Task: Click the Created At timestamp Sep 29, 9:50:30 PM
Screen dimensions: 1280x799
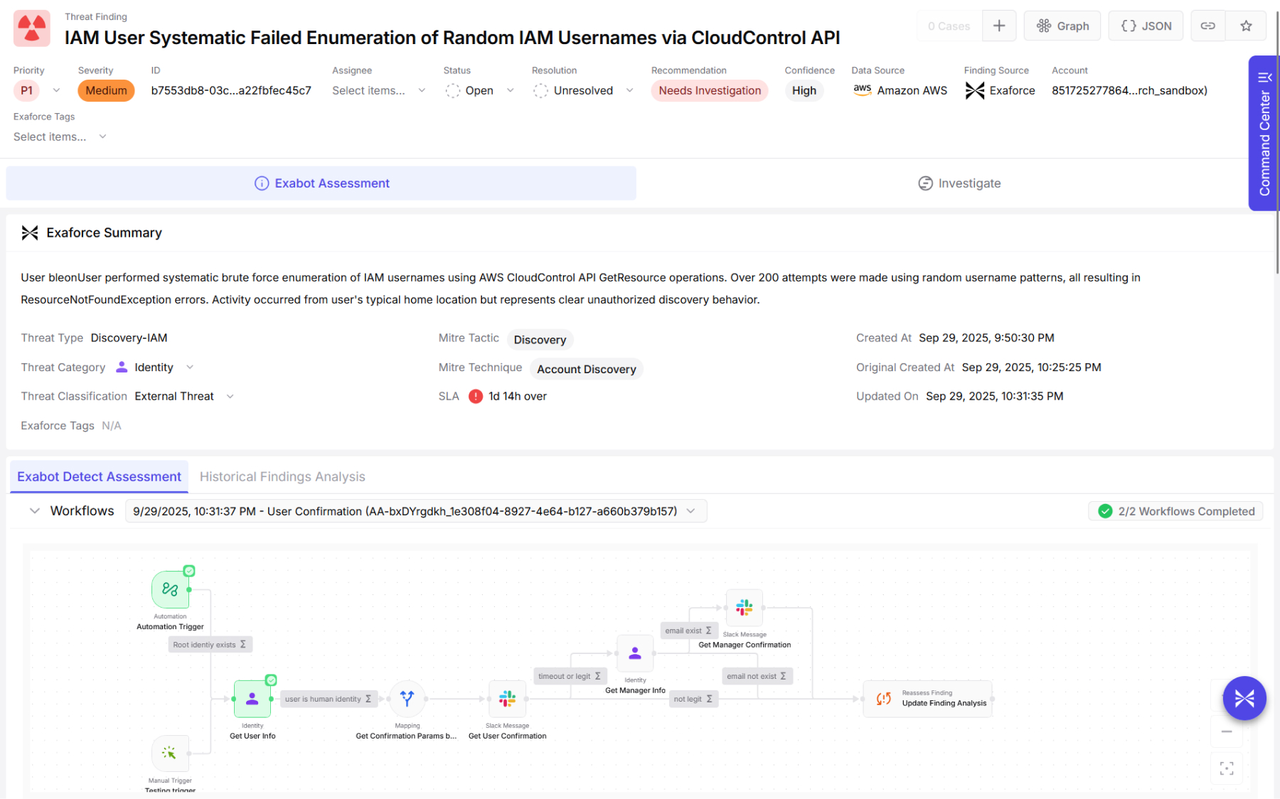Action: pos(986,338)
